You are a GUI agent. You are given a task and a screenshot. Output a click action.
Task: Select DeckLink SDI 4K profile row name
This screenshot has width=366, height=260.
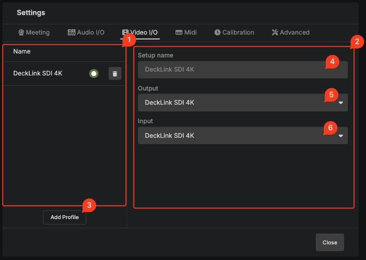38,74
